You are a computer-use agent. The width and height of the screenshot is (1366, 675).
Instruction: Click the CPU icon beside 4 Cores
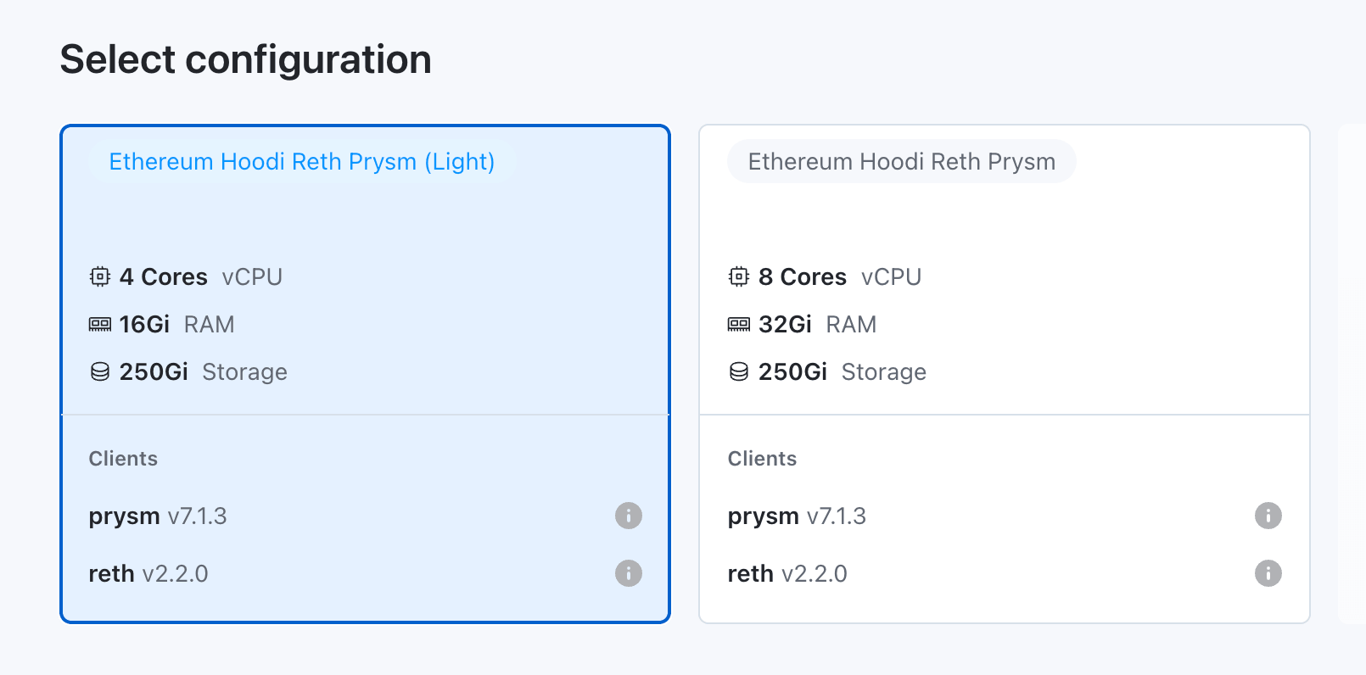[x=100, y=276]
